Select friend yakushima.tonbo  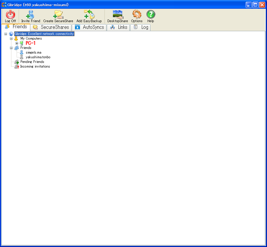point(38,57)
